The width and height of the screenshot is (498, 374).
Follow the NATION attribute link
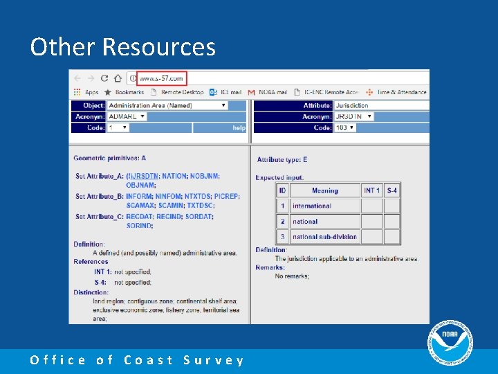[x=174, y=176]
